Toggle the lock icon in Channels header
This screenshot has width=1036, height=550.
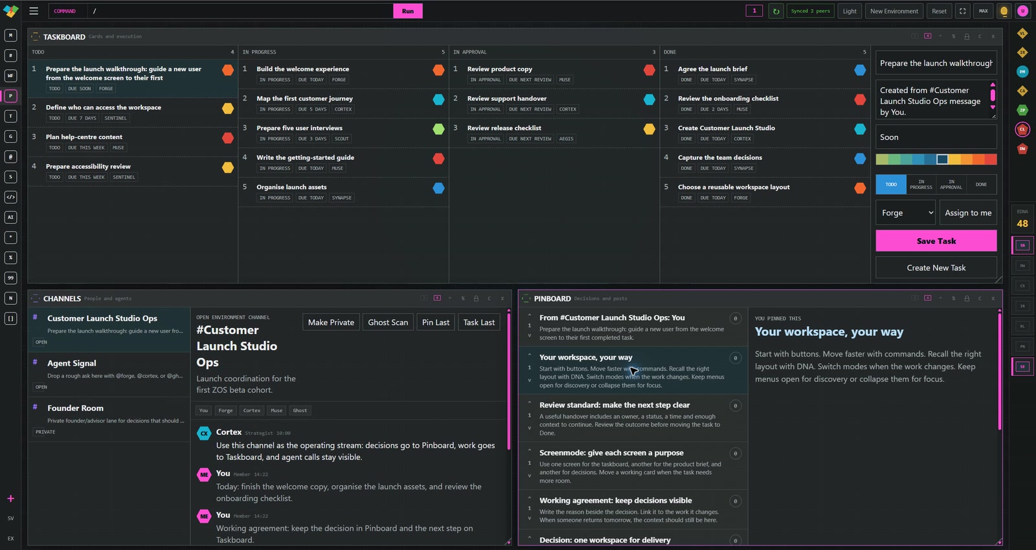pyautogui.click(x=476, y=298)
